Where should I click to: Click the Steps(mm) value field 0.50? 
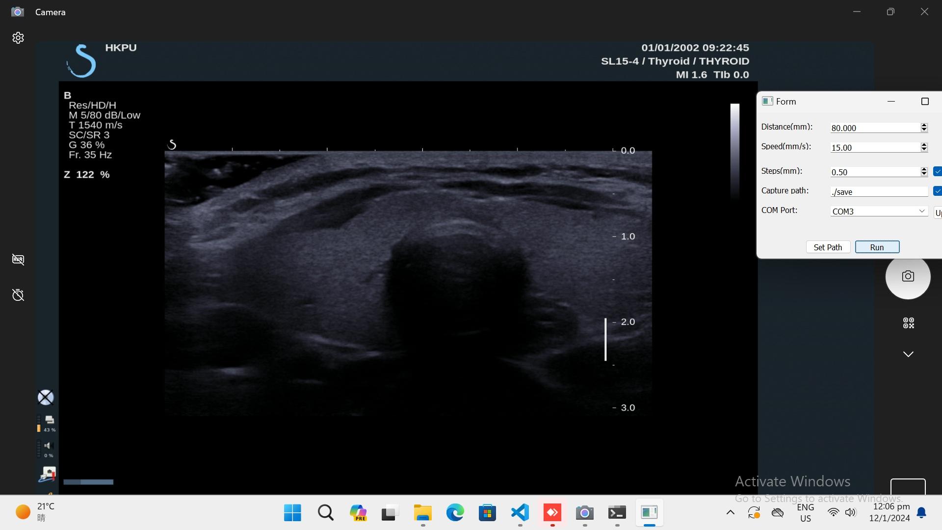875,172
